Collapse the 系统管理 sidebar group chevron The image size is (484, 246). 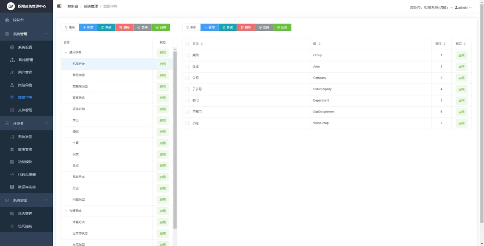click(46, 34)
